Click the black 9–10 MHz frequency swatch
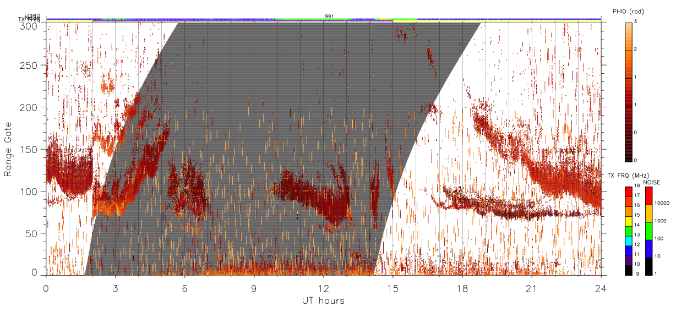This screenshot has height=312, width=676. click(x=628, y=269)
